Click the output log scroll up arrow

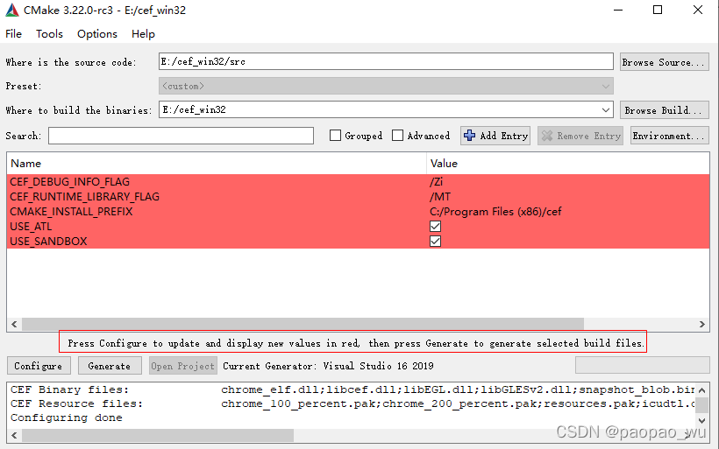[702, 390]
